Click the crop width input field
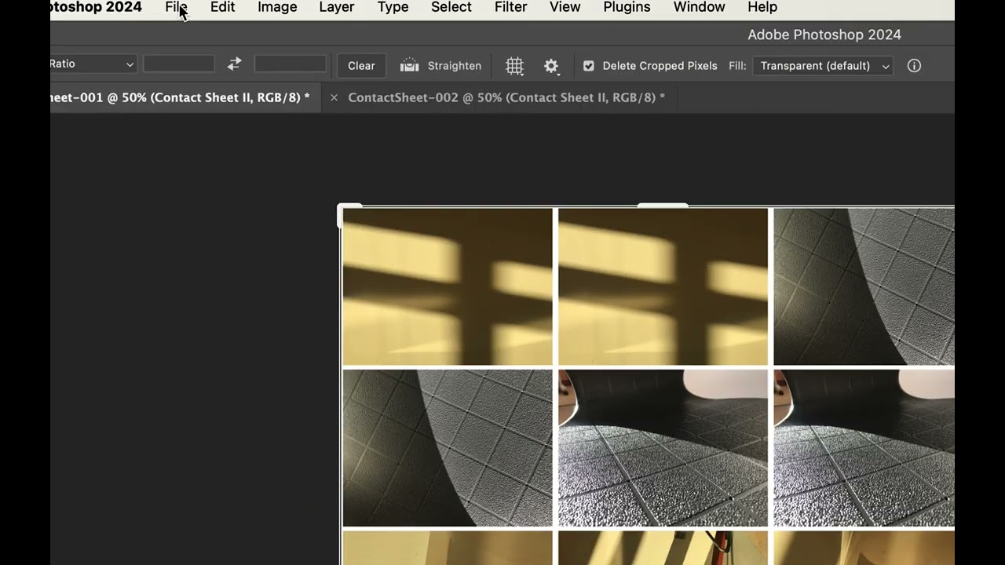The height and width of the screenshot is (565, 1005). (179, 64)
